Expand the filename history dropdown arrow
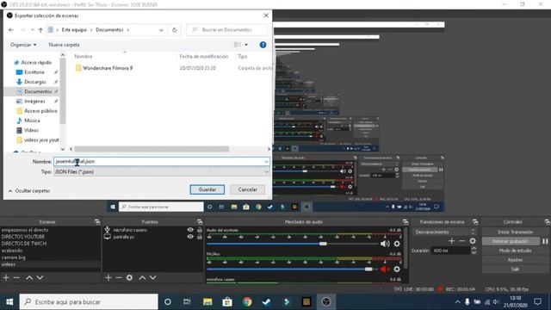Image resolution: width=551 pixels, height=310 pixels. coord(266,162)
